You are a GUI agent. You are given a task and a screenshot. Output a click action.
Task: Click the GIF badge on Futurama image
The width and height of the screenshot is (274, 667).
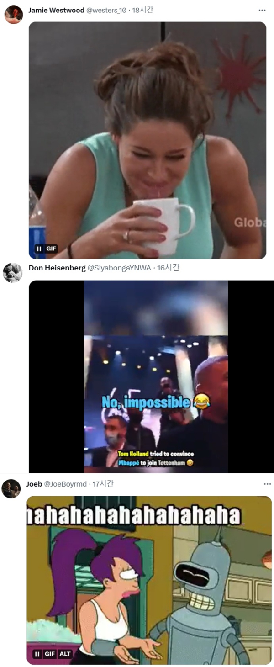tap(49, 654)
